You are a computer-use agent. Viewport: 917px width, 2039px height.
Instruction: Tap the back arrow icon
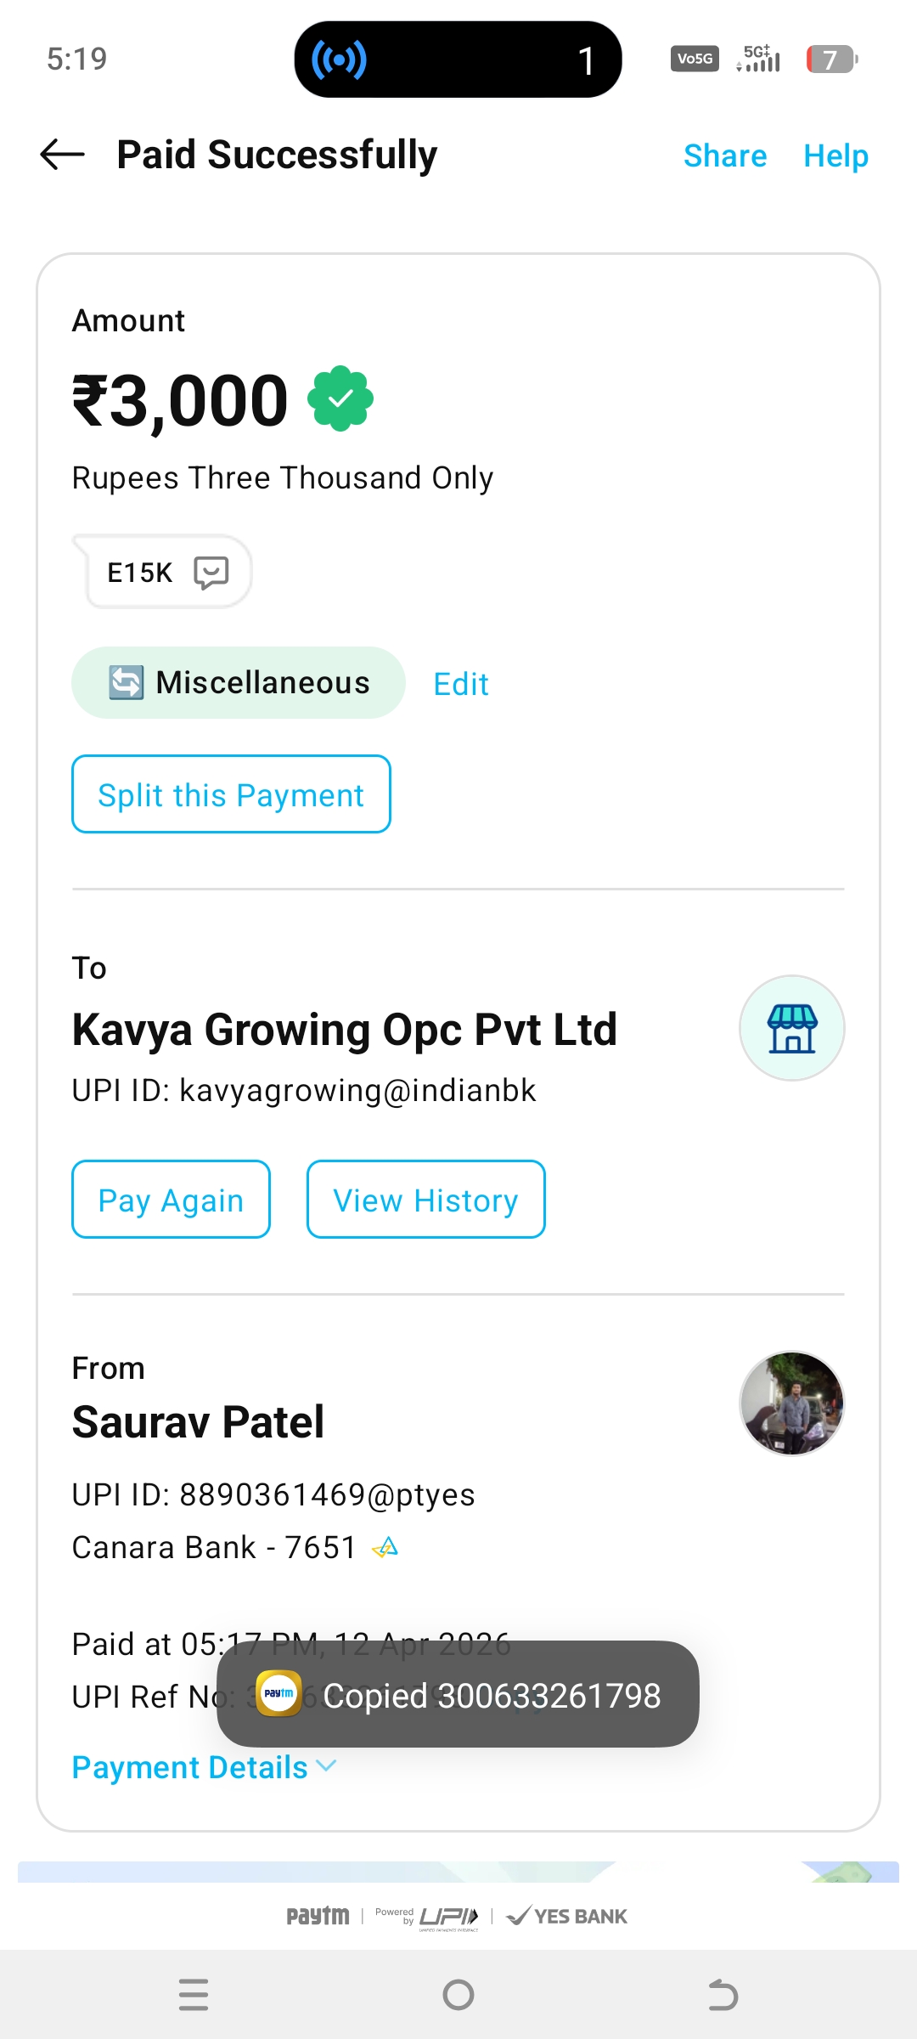(x=63, y=155)
